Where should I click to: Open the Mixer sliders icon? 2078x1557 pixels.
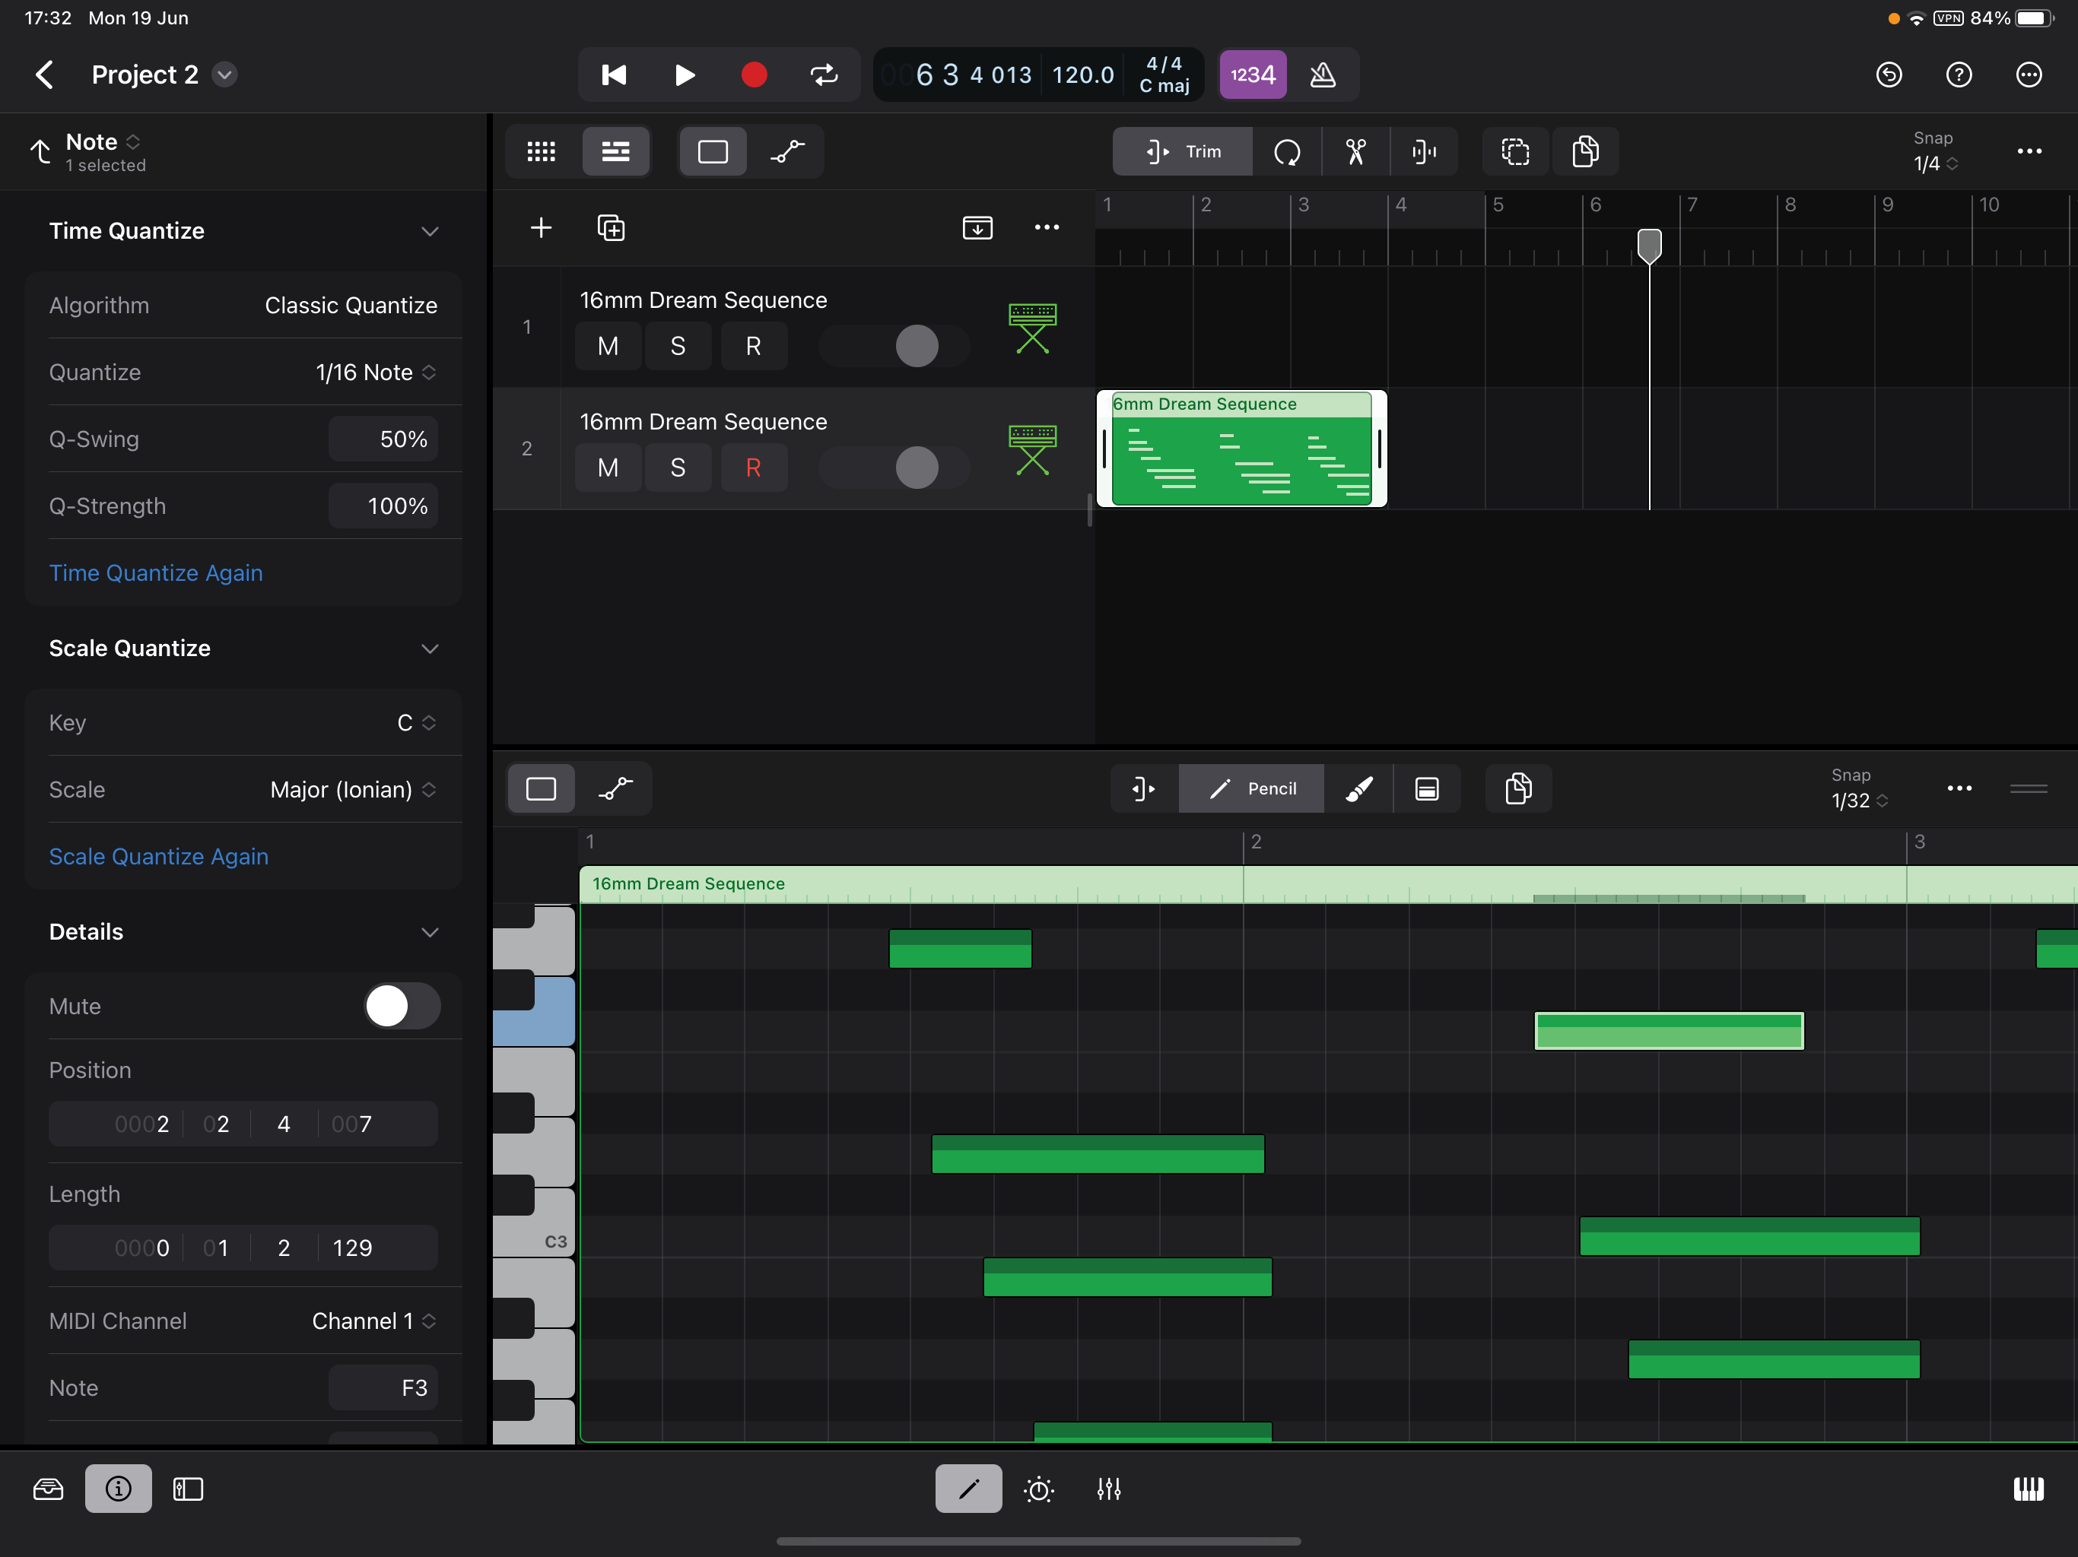(1108, 1489)
